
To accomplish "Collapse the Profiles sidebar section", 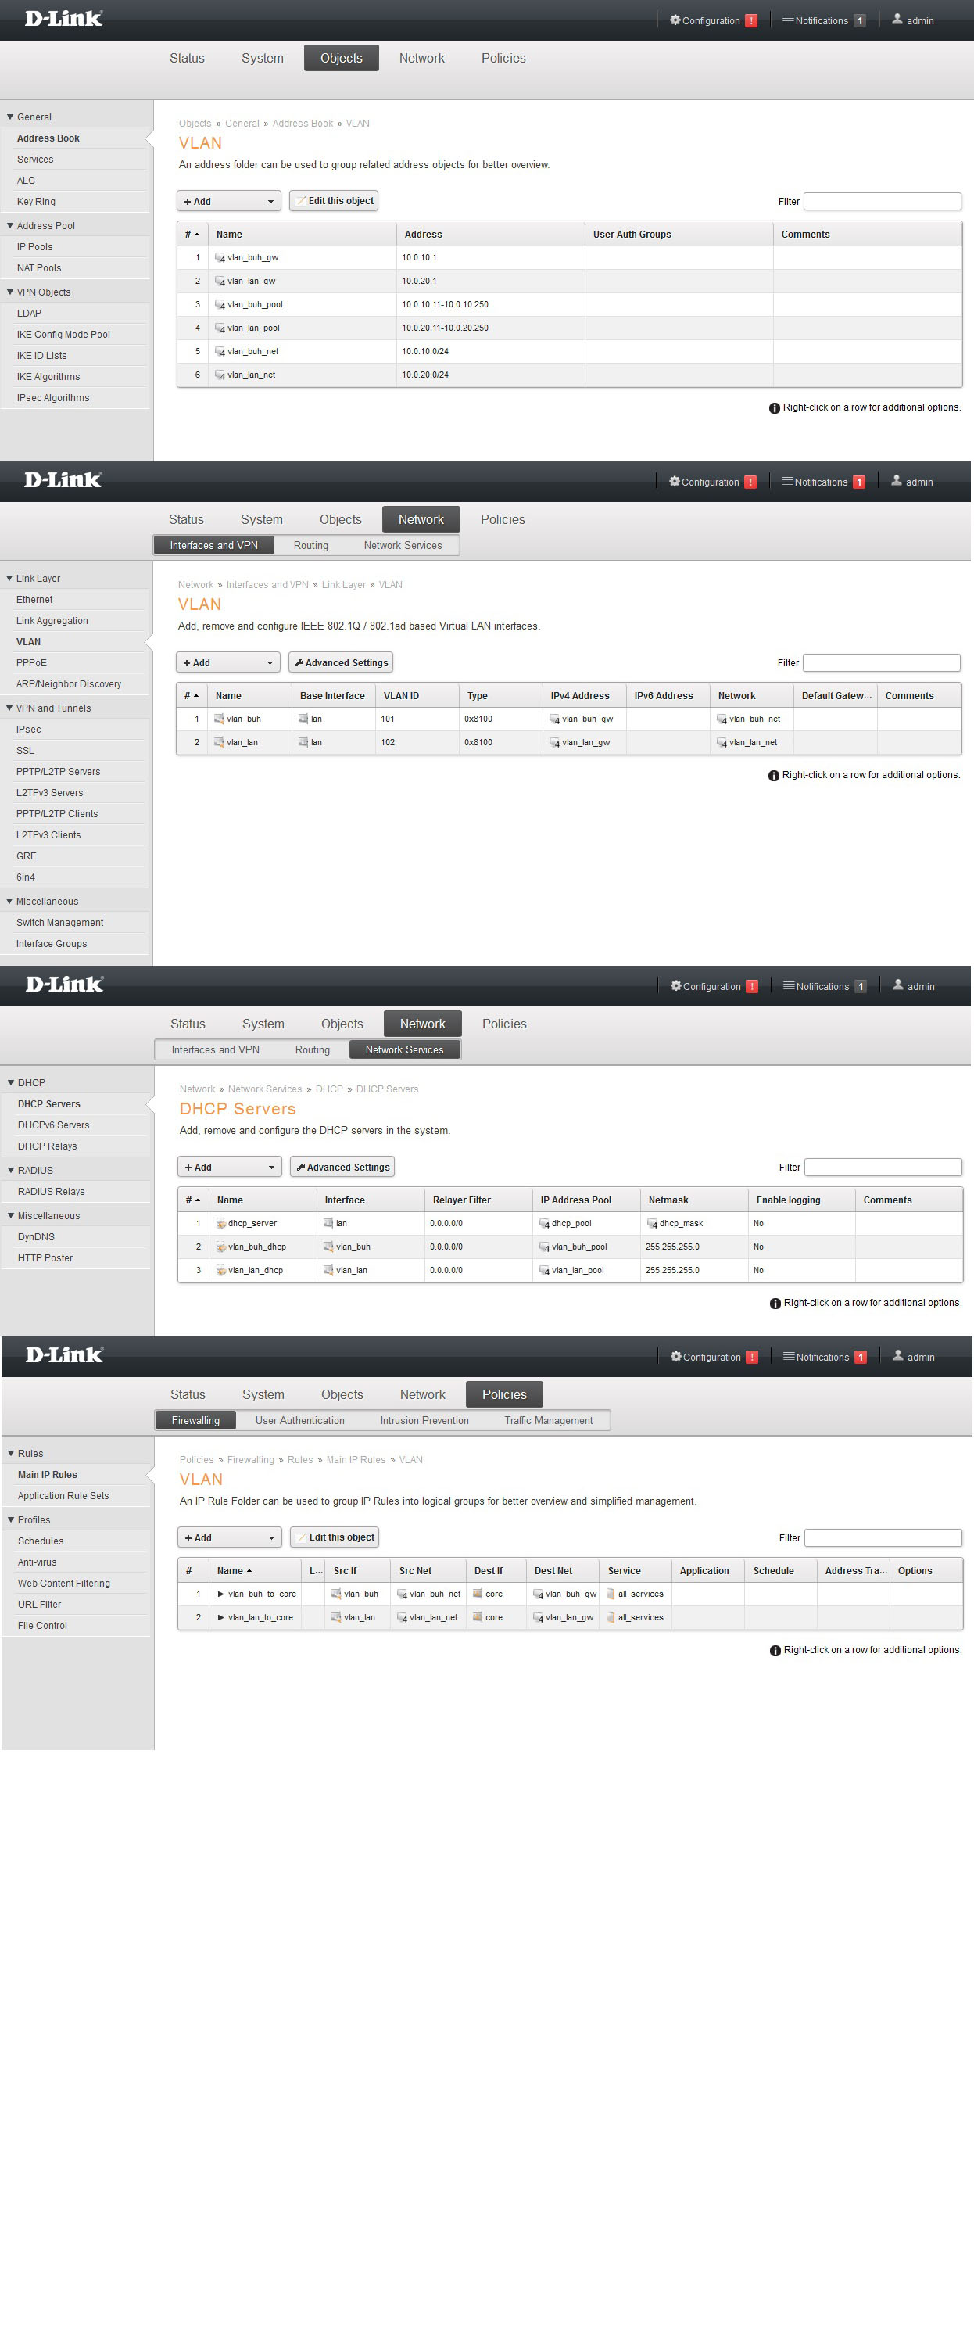I will (x=11, y=1520).
